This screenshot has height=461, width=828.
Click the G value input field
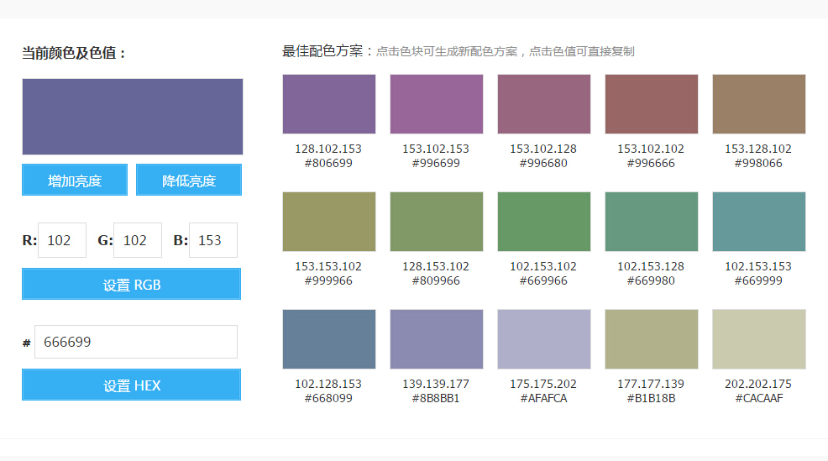137,240
